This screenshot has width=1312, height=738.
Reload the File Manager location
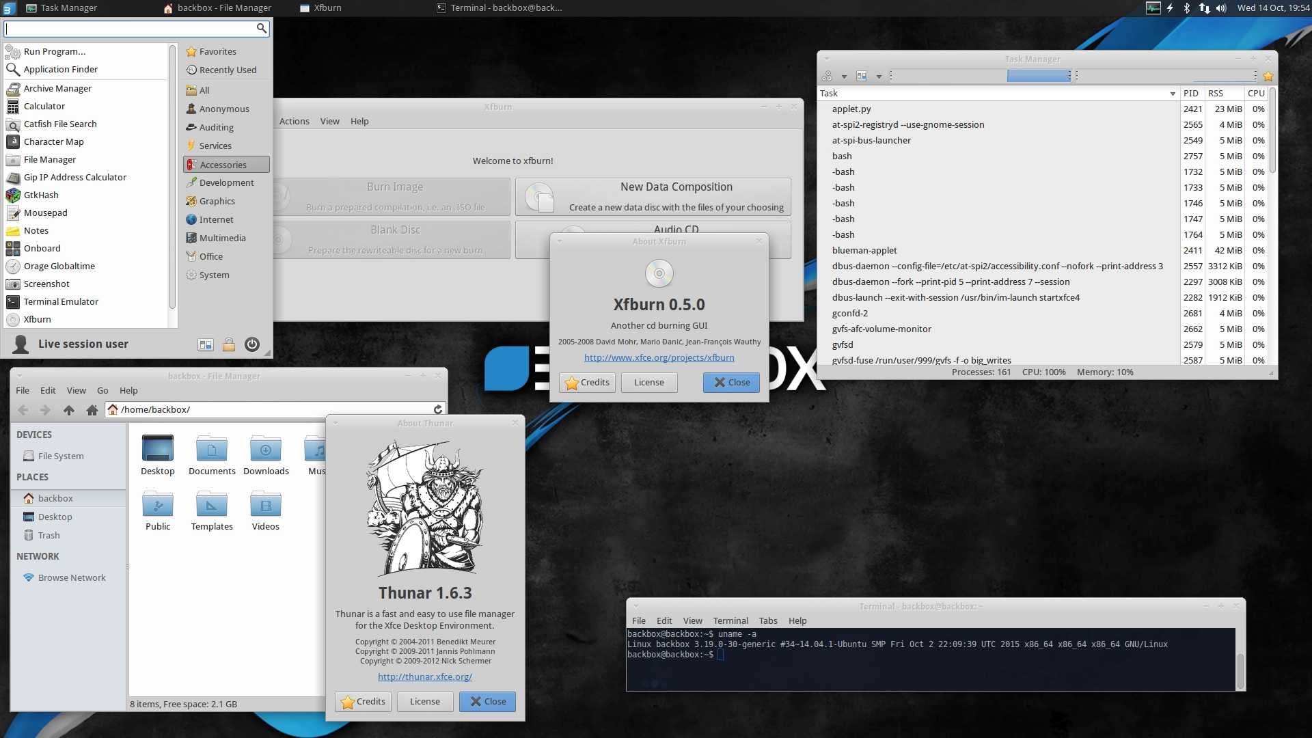click(438, 409)
